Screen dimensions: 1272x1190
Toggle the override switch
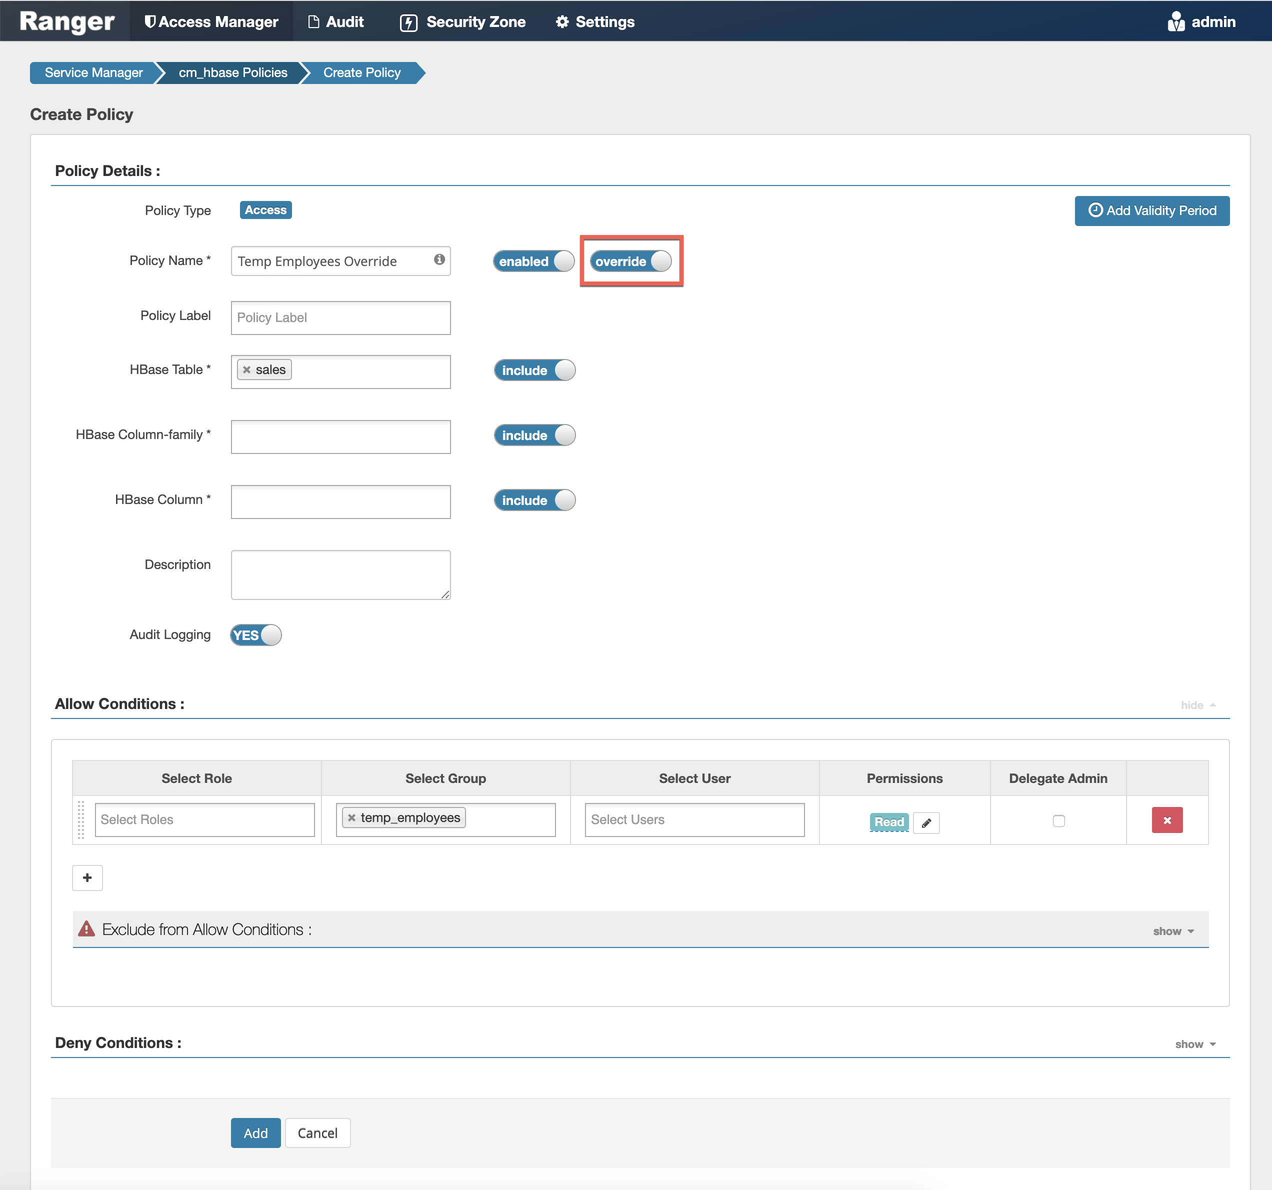tap(631, 261)
